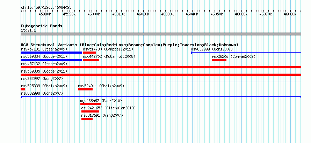The image size is (311, 143).
Task: Open the esv26206 (Conrad2009) label
Action: point(233,56)
